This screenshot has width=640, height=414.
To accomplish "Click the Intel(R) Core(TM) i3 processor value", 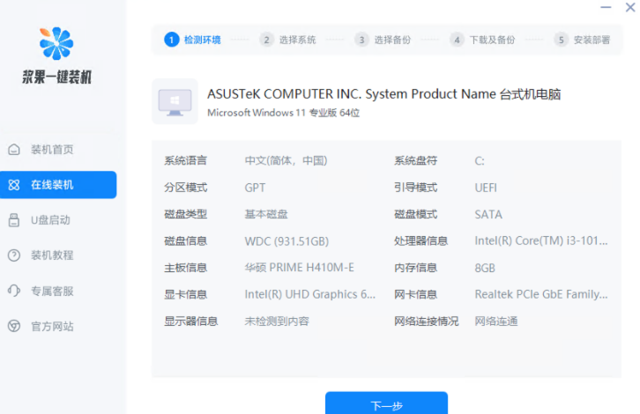I will [540, 240].
